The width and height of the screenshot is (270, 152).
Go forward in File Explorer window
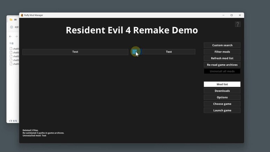pyautogui.click(x=16, y=37)
